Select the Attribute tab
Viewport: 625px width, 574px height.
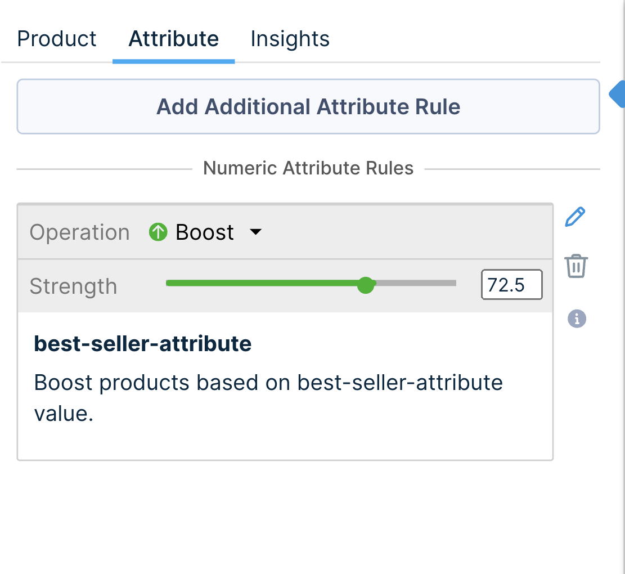tap(174, 39)
